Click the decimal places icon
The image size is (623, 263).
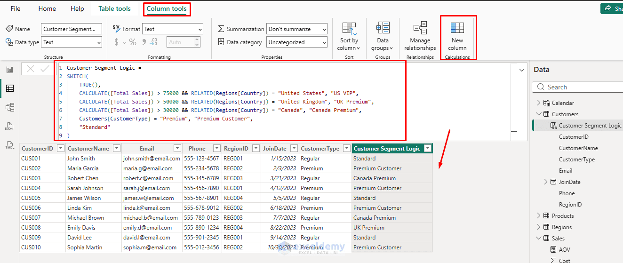tap(153, 42)
